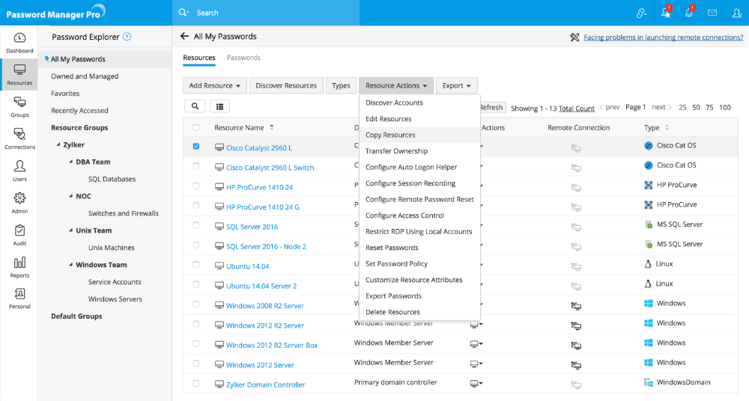Image resolution: width=749 pixels, height=401 pixels.
Task: Check the Zylker Domain Controller row checkbox
Action: click(x=196, y=384)
